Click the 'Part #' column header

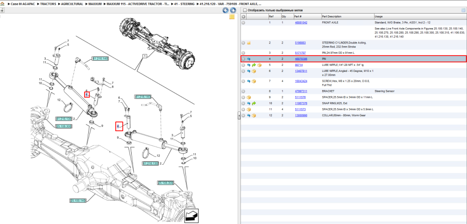coord(307,17)
